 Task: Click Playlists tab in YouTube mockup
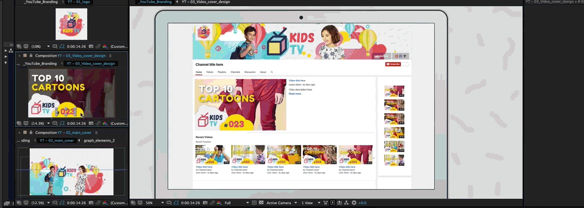tap(222, 72)
